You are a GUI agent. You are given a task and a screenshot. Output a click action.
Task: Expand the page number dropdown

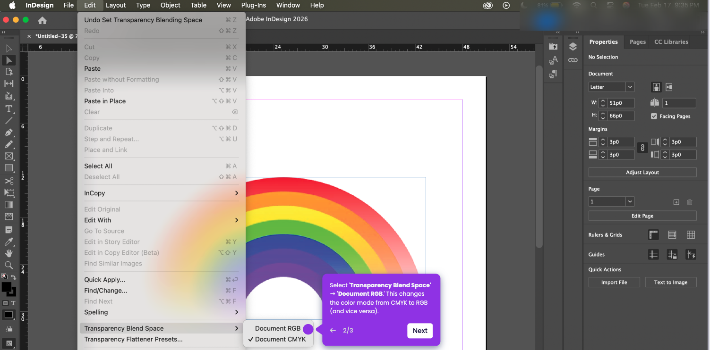click(630, 201)
